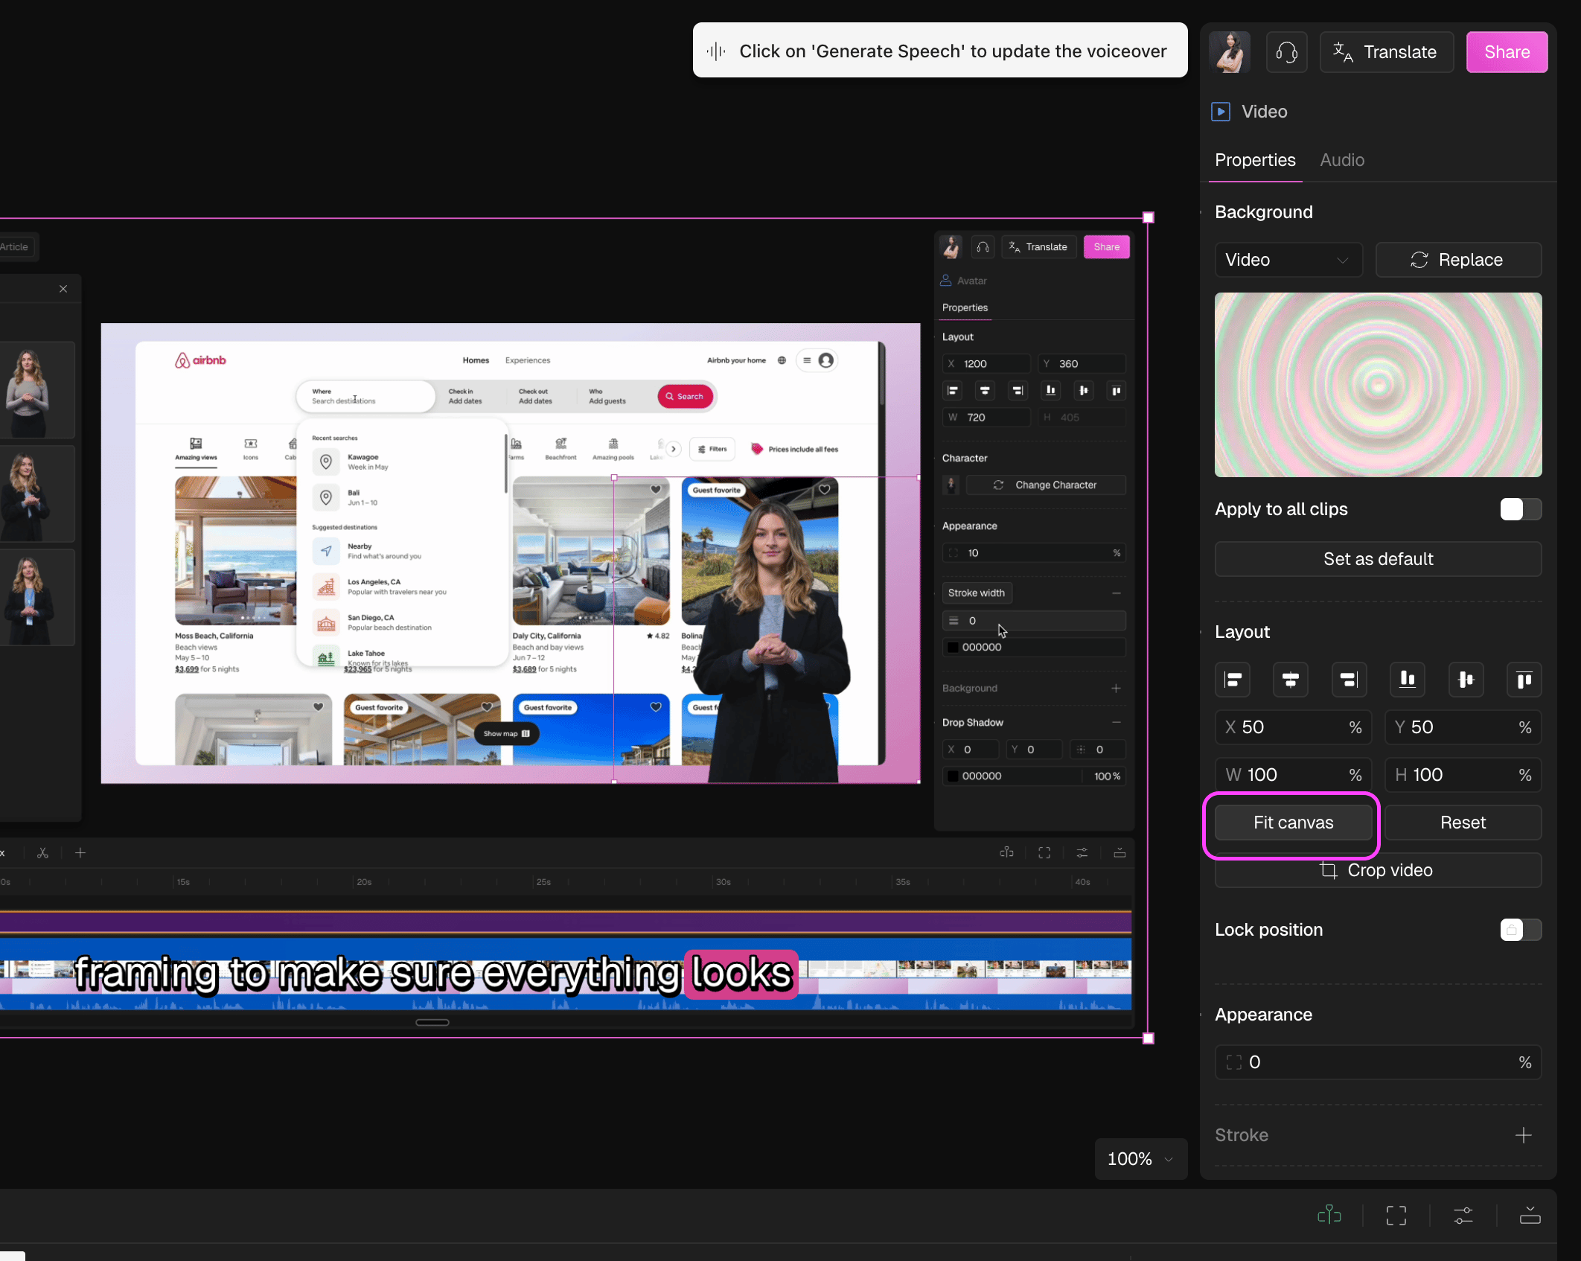The height and width of the screenshot is (1261, 1581).
Task: Toggle Lock position switch
Action: tap(1521, 930)
